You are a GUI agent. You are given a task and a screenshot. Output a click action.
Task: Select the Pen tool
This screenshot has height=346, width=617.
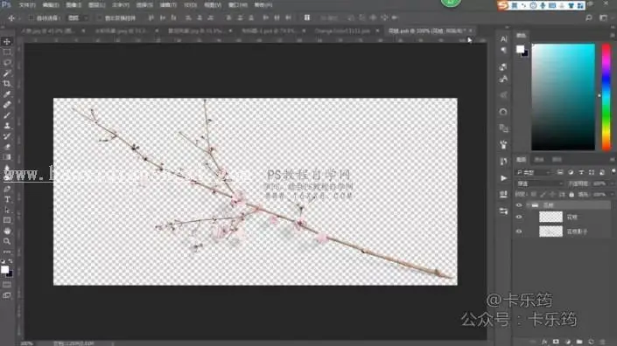7,189
